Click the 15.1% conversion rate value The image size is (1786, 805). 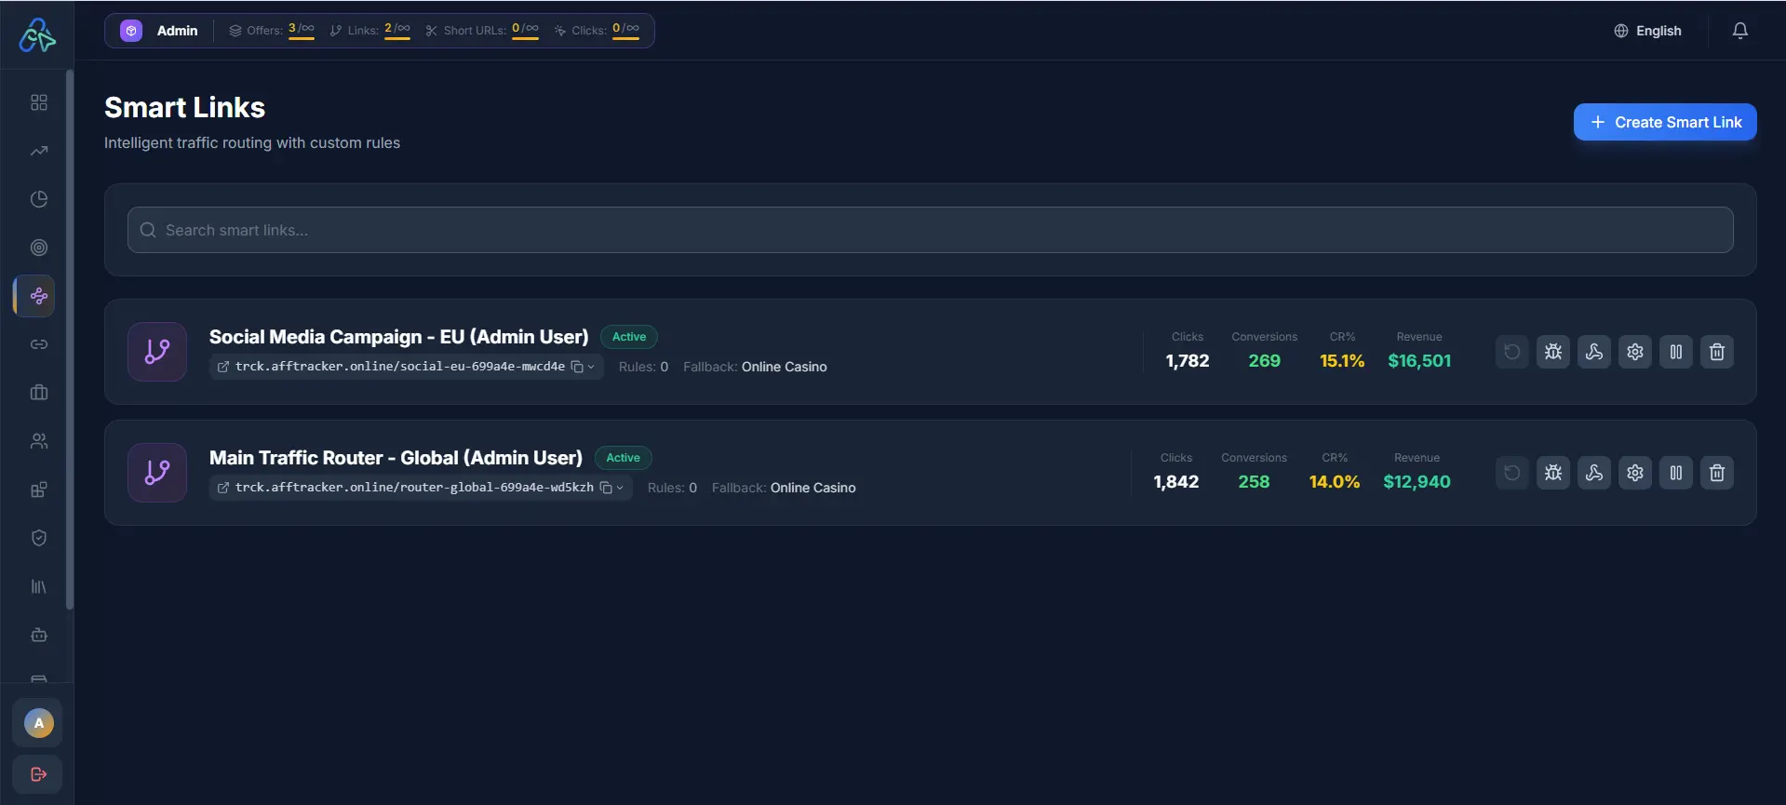coord(1342,361)
